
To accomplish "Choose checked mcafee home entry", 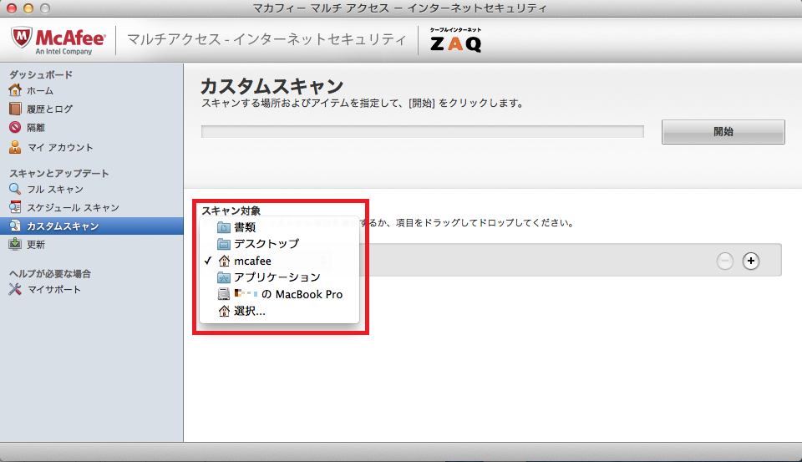I will coord(279,261).
